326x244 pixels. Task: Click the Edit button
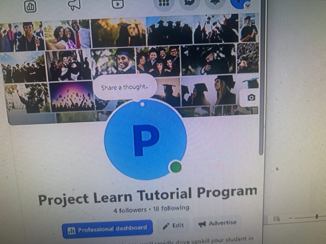[173, 225]
